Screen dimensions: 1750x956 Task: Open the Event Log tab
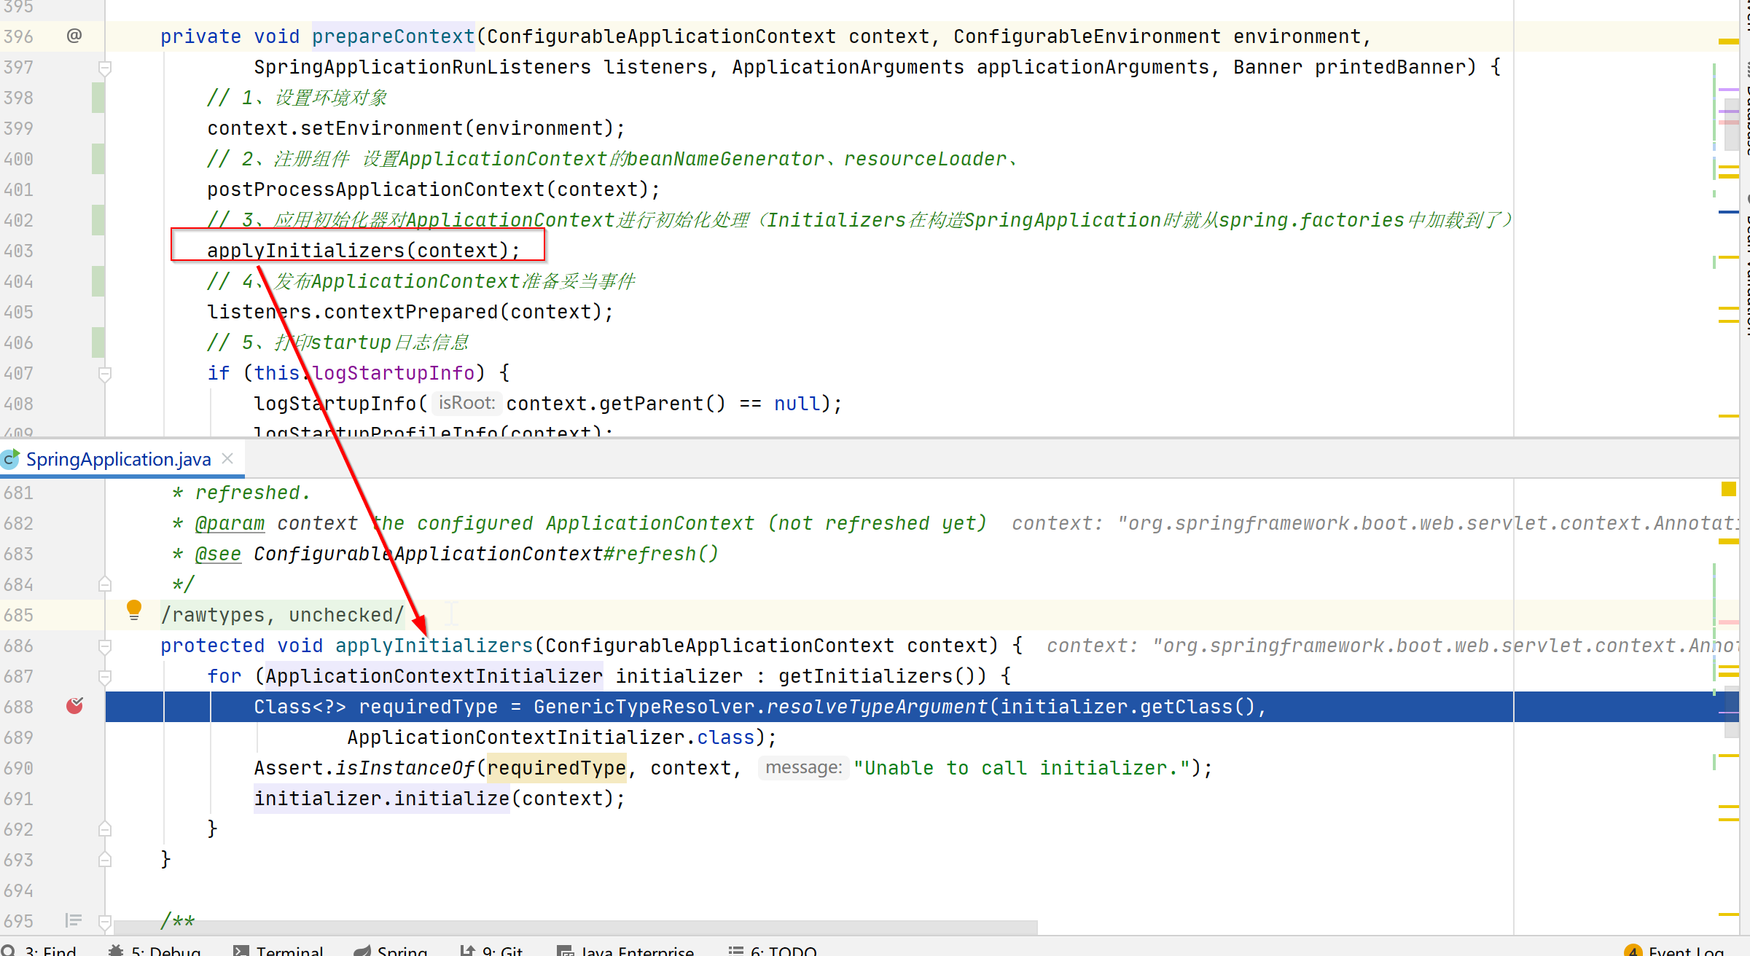[x=1674, y=950]
